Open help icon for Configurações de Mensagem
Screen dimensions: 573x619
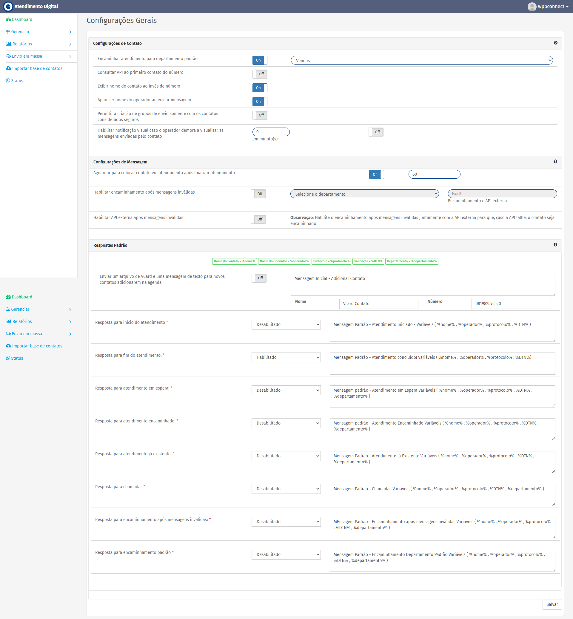click(x=555, y=161)
